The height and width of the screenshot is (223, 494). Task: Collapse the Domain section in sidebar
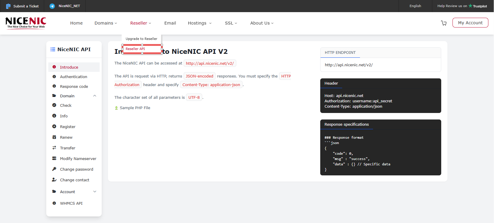click(x=95, y=96)
